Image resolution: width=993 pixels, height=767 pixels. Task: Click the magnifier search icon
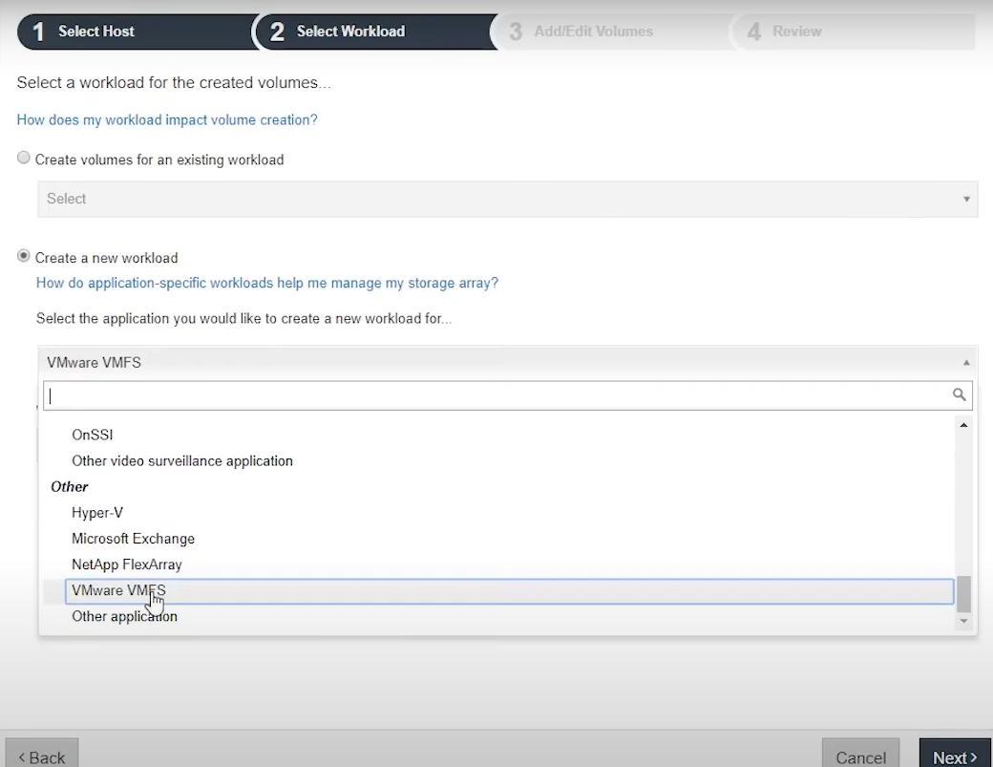click(x=959, y=394)
